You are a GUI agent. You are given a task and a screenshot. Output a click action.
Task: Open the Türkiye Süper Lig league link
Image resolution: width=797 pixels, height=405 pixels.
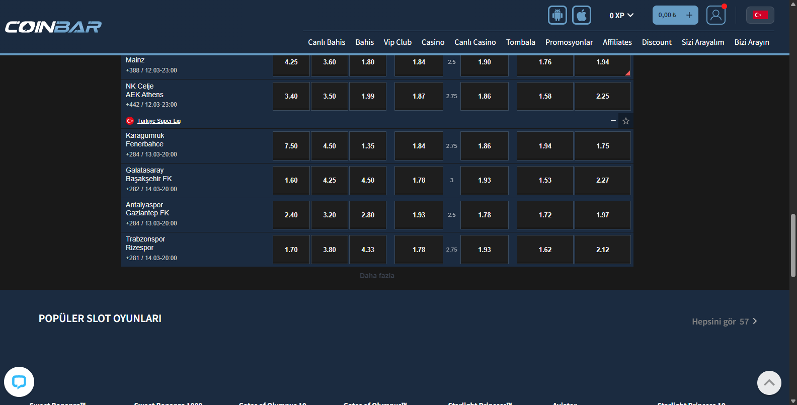[159, 121]
